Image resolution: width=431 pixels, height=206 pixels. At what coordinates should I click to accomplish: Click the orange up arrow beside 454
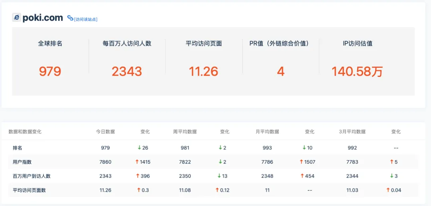[x=302, y=176]
